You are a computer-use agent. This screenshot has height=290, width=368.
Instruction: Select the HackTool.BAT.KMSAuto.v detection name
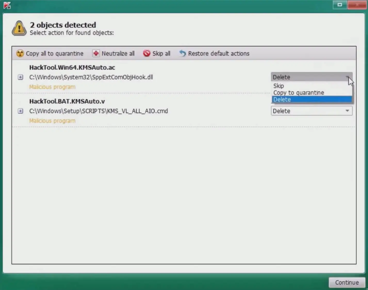67,101
